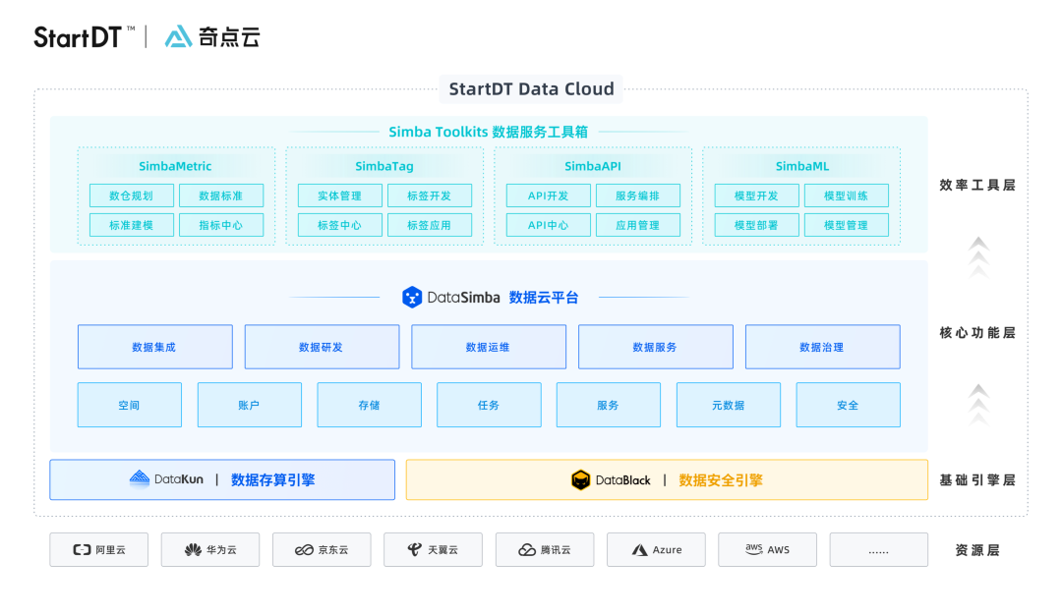1062x614 pixels.
Task: Select the 账户 block
Action: 249,405
